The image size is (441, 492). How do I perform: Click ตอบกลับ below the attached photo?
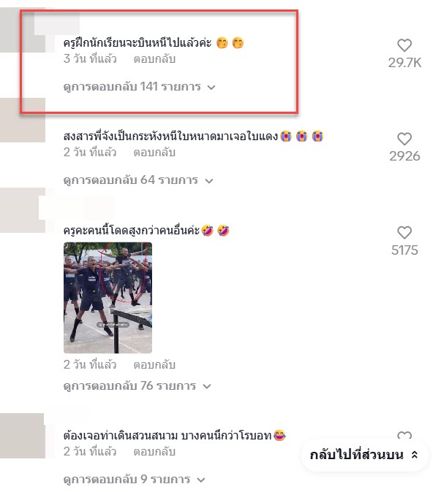tap(154, 365)
